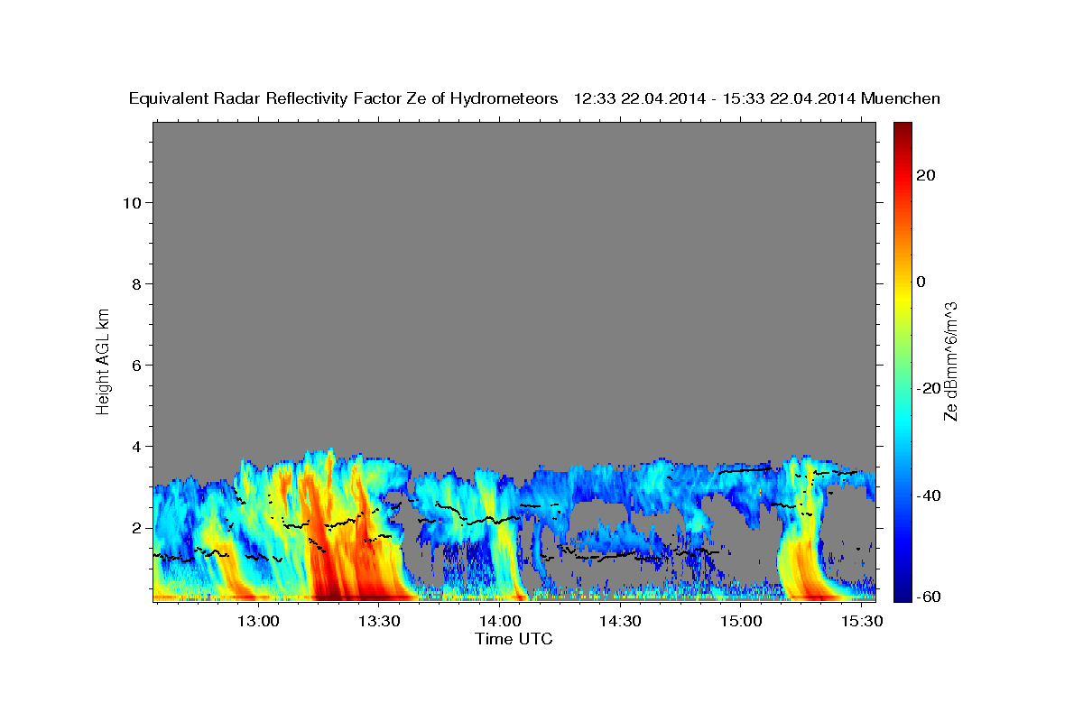Click the colorbar value 0
Viewport: 1083px width, 722px height.
(x=921, y=282)
